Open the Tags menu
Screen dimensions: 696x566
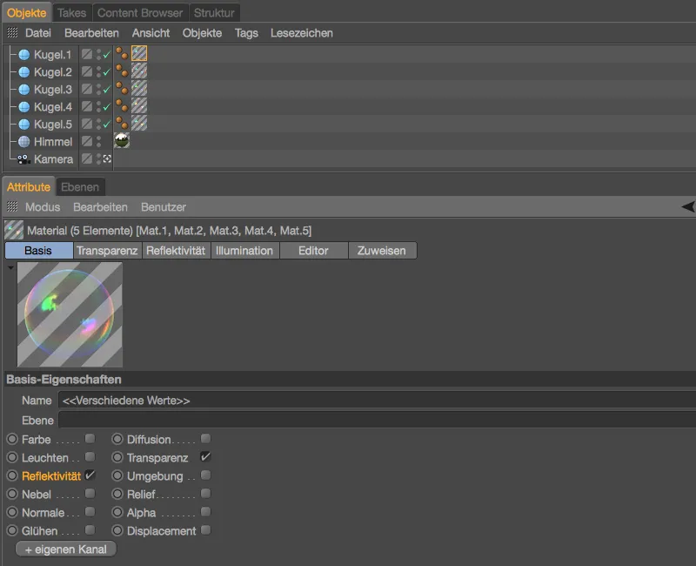[246, 33]
